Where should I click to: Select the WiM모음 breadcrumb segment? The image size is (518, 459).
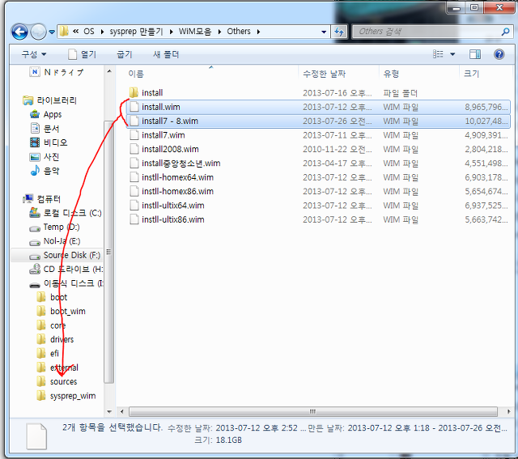(x=195, y=32)
